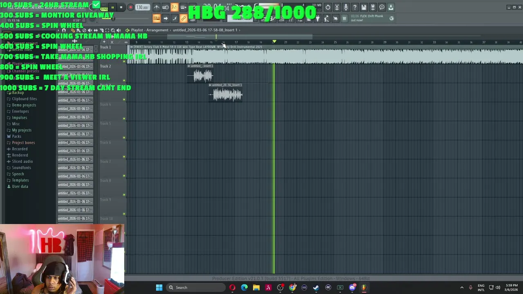Mute Track 9 with its green dot

(x=124, y=214)
